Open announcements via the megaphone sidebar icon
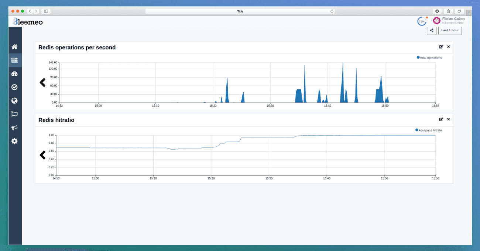 [14, 128]
